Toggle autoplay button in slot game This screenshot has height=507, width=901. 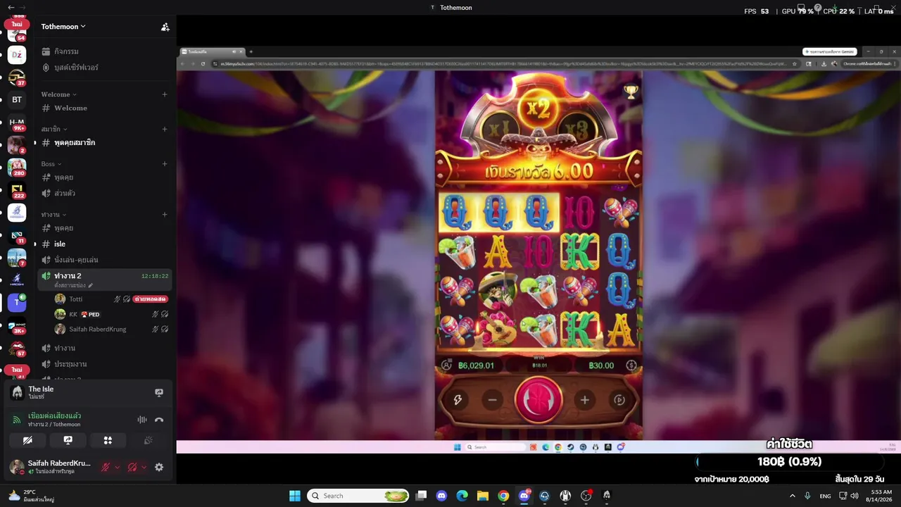click(619, 400)
